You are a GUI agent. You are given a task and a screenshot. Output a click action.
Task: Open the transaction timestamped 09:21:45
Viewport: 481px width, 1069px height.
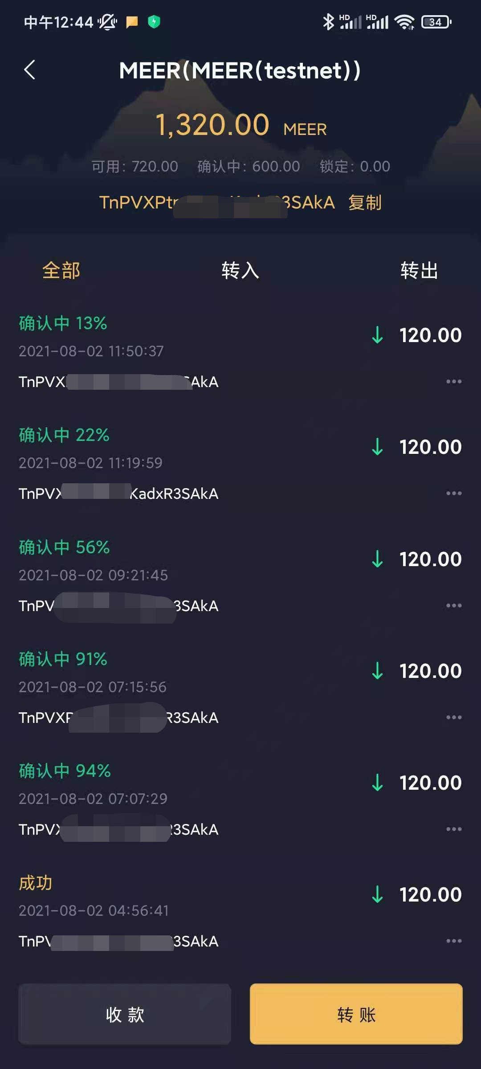coord(240,575)
